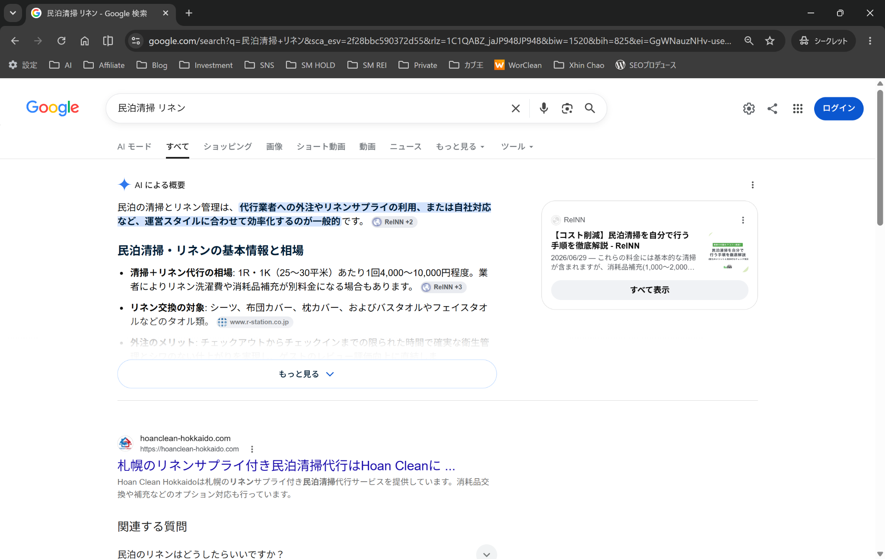Switch to AI モード tab
Screen dimensions: 885x559
point(134,147)
